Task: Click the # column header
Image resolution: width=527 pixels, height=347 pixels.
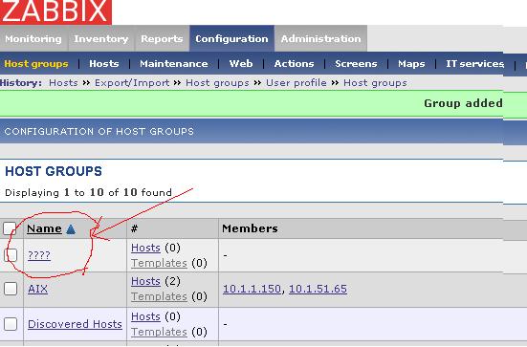Action: pos(134,228)
